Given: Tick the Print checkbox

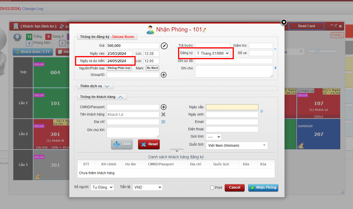Looking at the screenshot, I should point(212,187).
